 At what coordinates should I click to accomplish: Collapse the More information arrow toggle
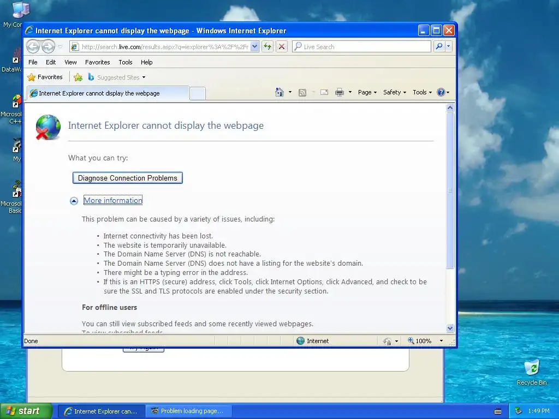[74, 201]
